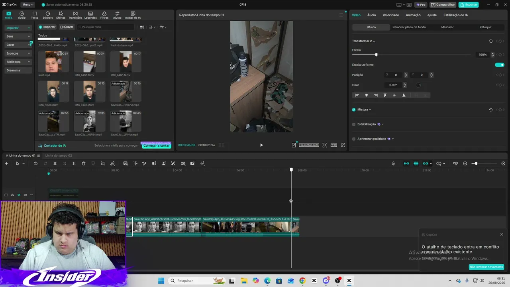Uncheck the Mistura checkbox
Screen dimensions: 510x287
pyautogui.click(x=354, y=110)
